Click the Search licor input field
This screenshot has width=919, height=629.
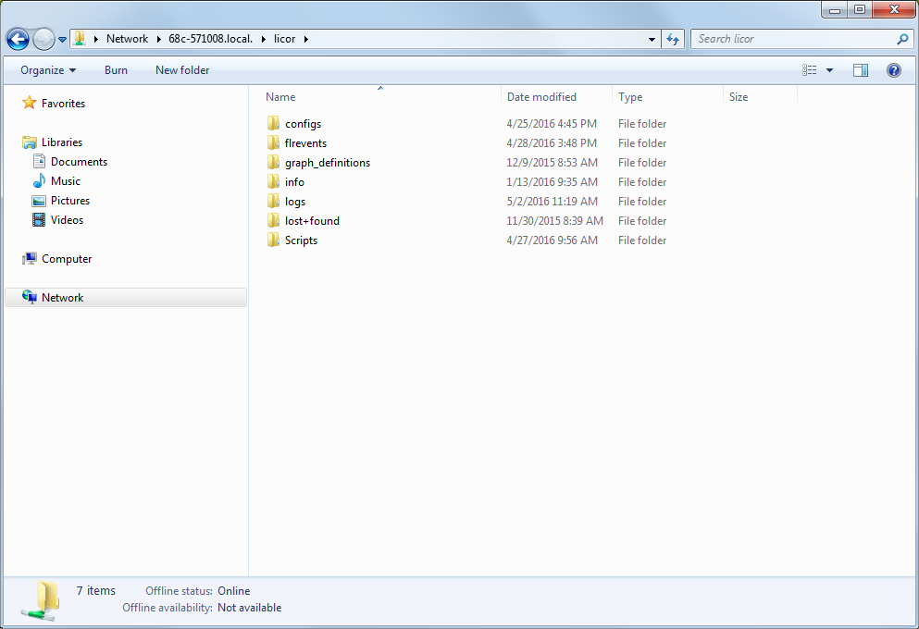794,39
